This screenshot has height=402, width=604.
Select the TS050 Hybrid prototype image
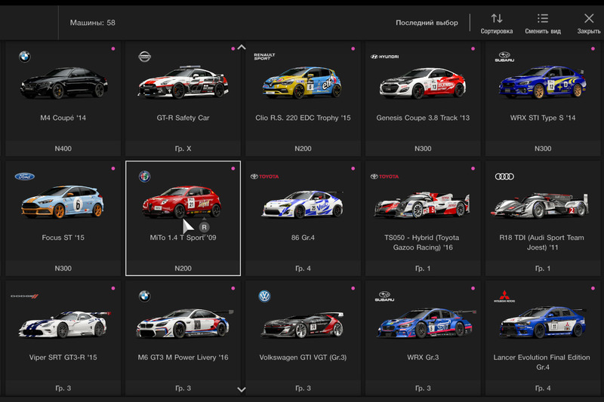click(x=422, y=204)
